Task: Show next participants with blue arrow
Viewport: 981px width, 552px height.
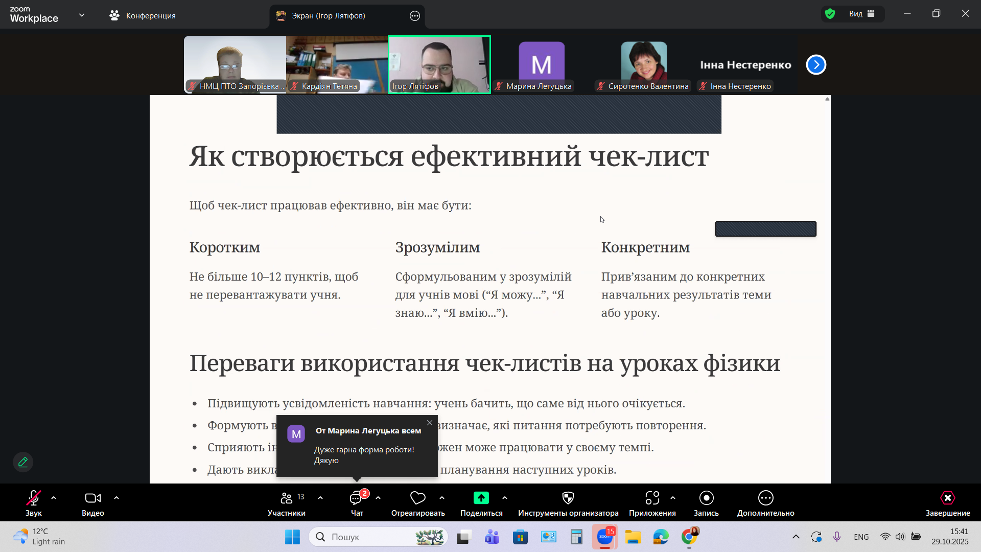Action: [x=816, y=65]
